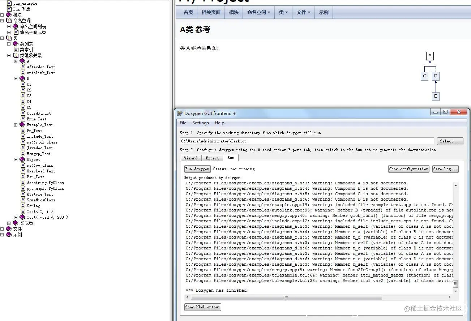This screenshot has width=471, height=321.
Task: Open the 类 dropdown in the navigation bar
Action: pos(283,12)
